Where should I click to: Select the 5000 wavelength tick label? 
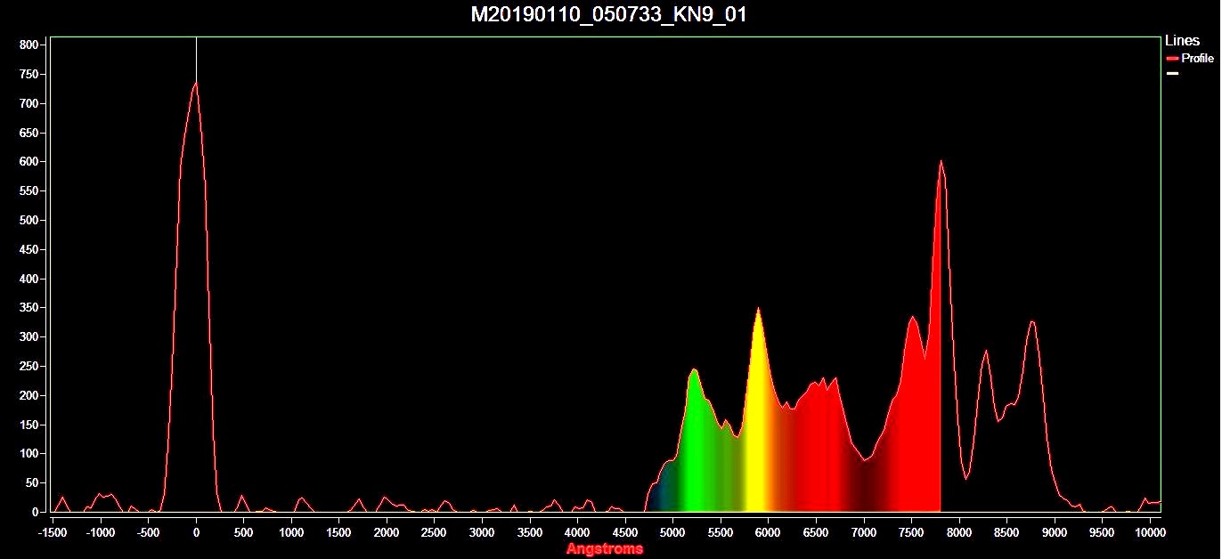672,532
